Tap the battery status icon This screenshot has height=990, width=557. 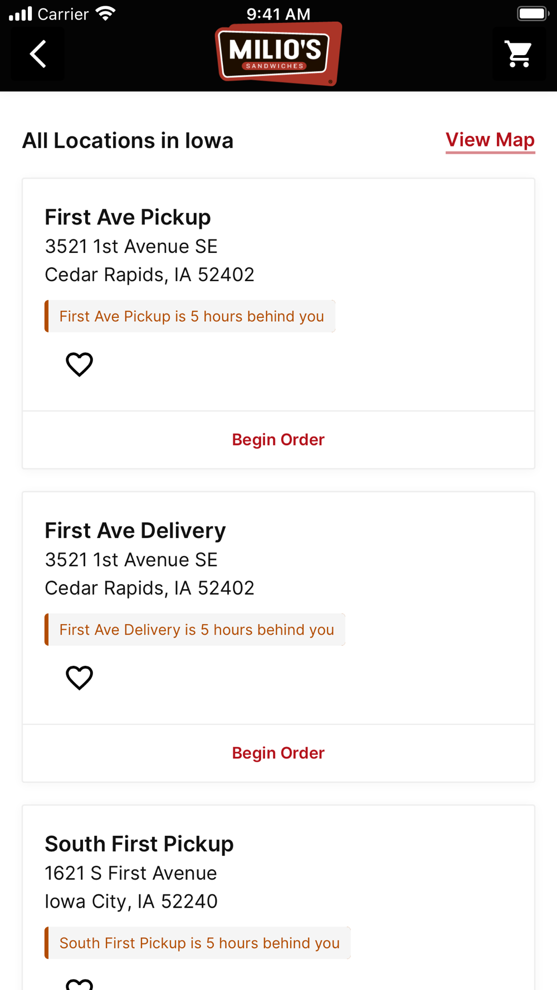tap(532, 13)
